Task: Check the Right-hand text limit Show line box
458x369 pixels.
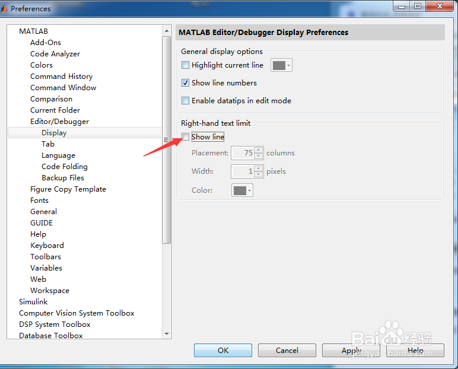Action: [185, 136]
